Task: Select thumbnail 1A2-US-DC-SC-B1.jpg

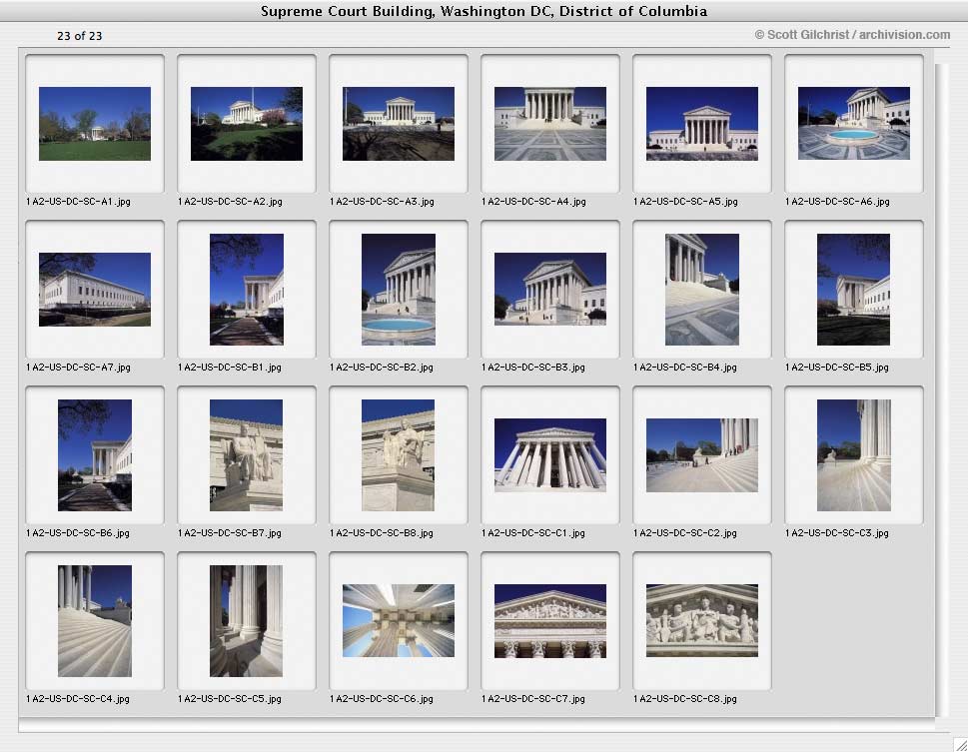Action: coord(247,290)
